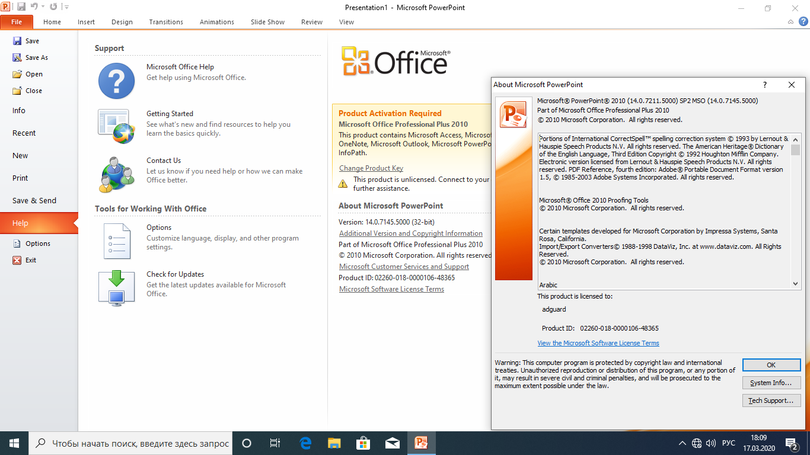Close the About Microsoft PowerPoint dialog

point(792,85)
